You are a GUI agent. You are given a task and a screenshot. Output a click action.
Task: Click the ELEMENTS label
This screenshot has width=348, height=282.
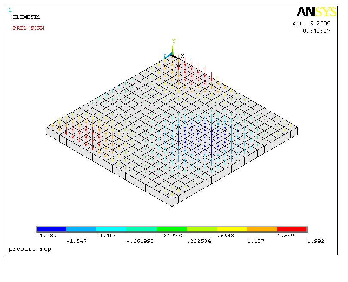click(27, 17)
